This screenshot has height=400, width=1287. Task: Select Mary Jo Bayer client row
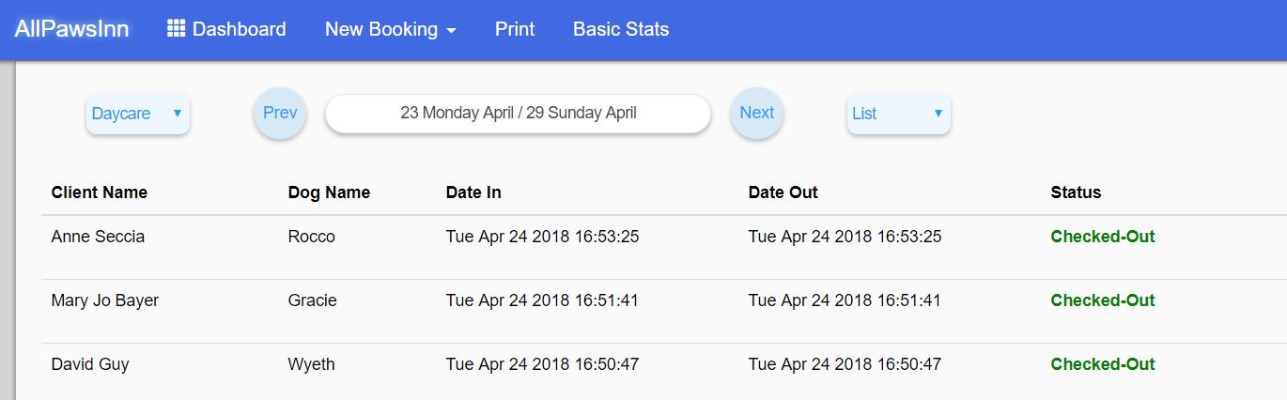coord(105,300)
